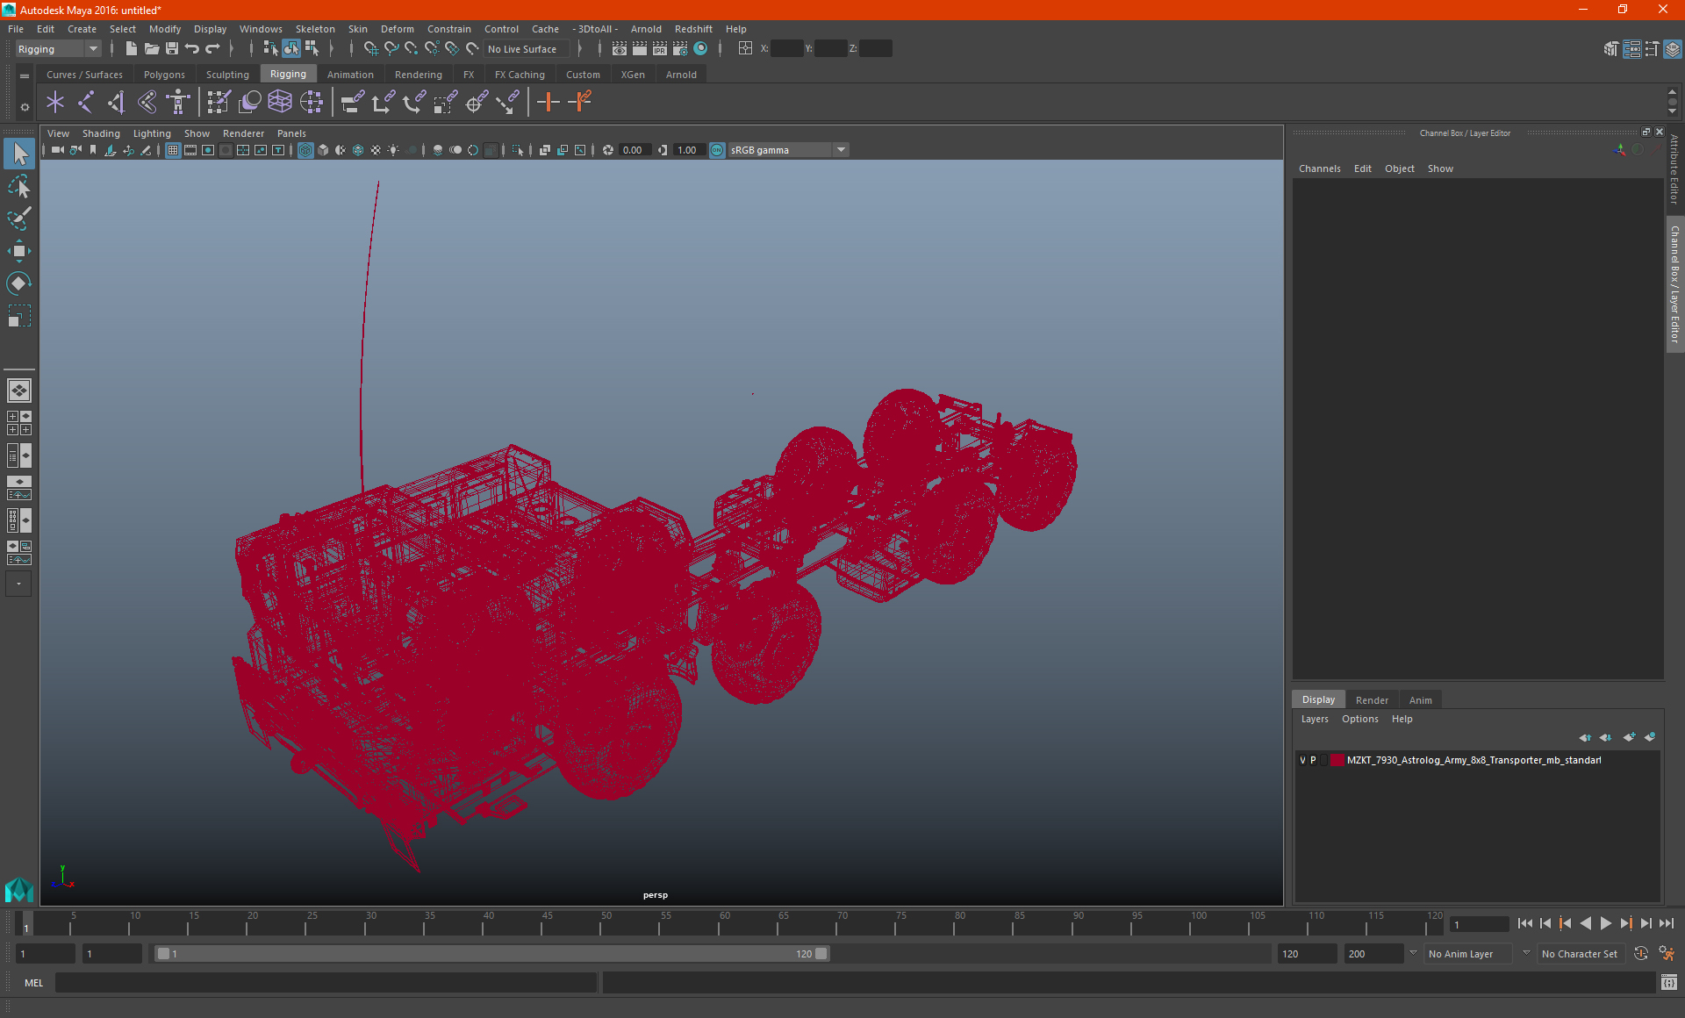
Task: Click the Render layer tab
Action: pos(1371,700)
